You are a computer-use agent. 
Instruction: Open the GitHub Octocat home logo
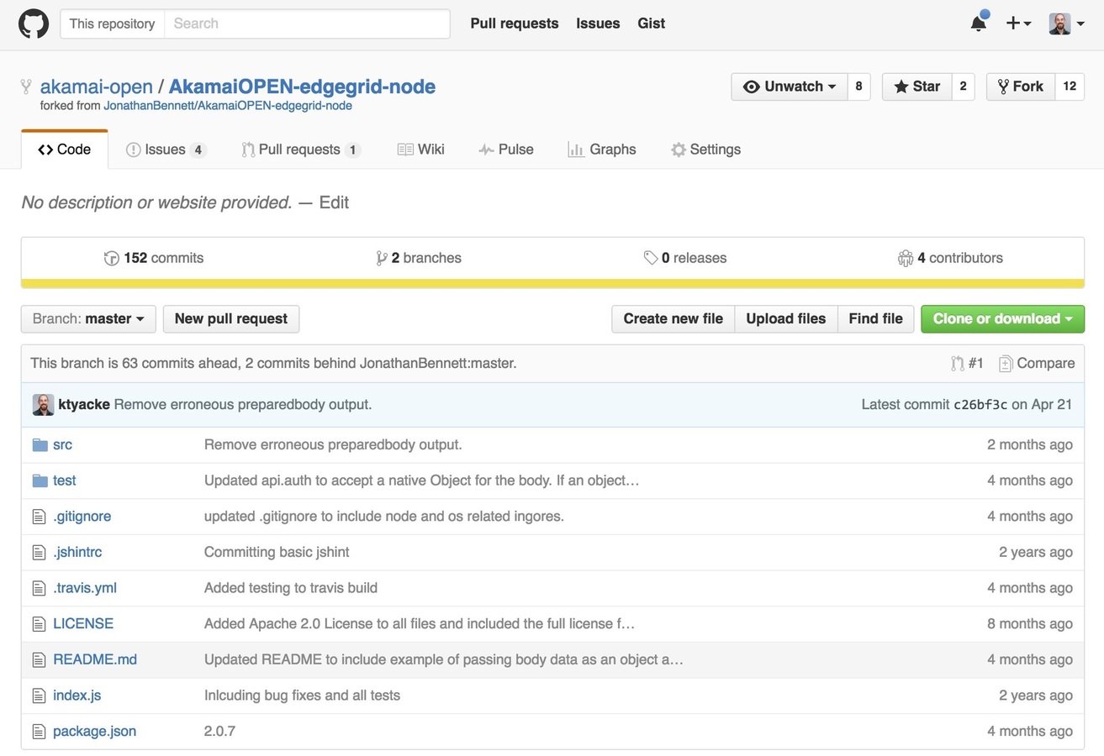point(34,24)
